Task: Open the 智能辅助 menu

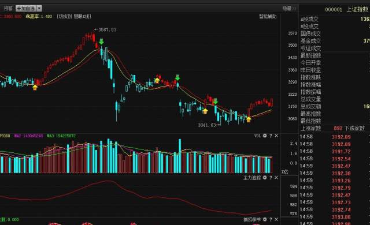Action: tap(268, 17)
